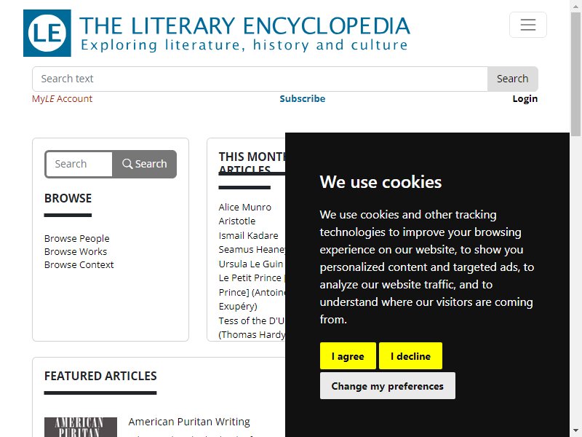Open the Aristotle article
Viewport: 582px width, 437px height.
pos(237,221)
